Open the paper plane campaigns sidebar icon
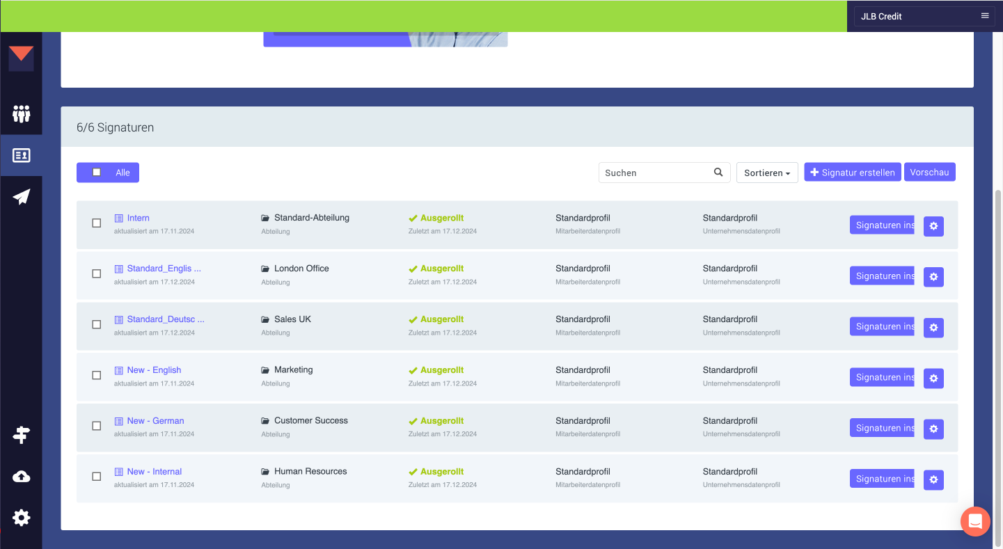Viewport: 1003px width, 549px height. tap(22, 197)
